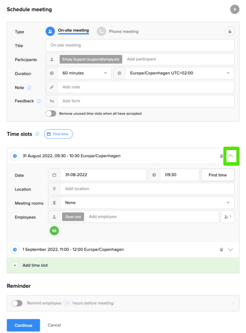Click the Cancel link
Viewport: 246px width, 333px height.
click(x=54, y=325)
